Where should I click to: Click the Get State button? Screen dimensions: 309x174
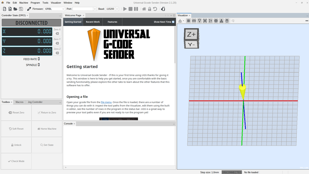point(47,145)
